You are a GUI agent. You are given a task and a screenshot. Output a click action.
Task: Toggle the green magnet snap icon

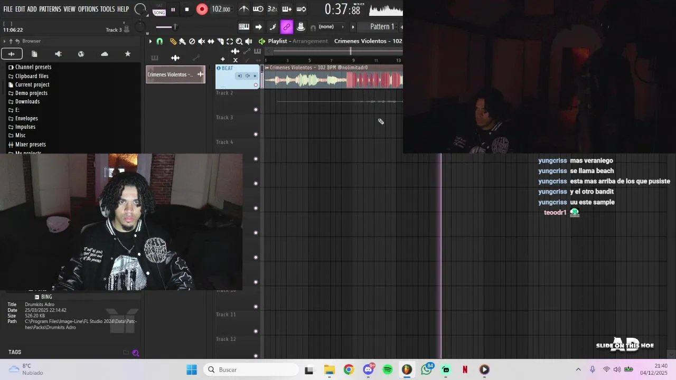click(159, 41)
